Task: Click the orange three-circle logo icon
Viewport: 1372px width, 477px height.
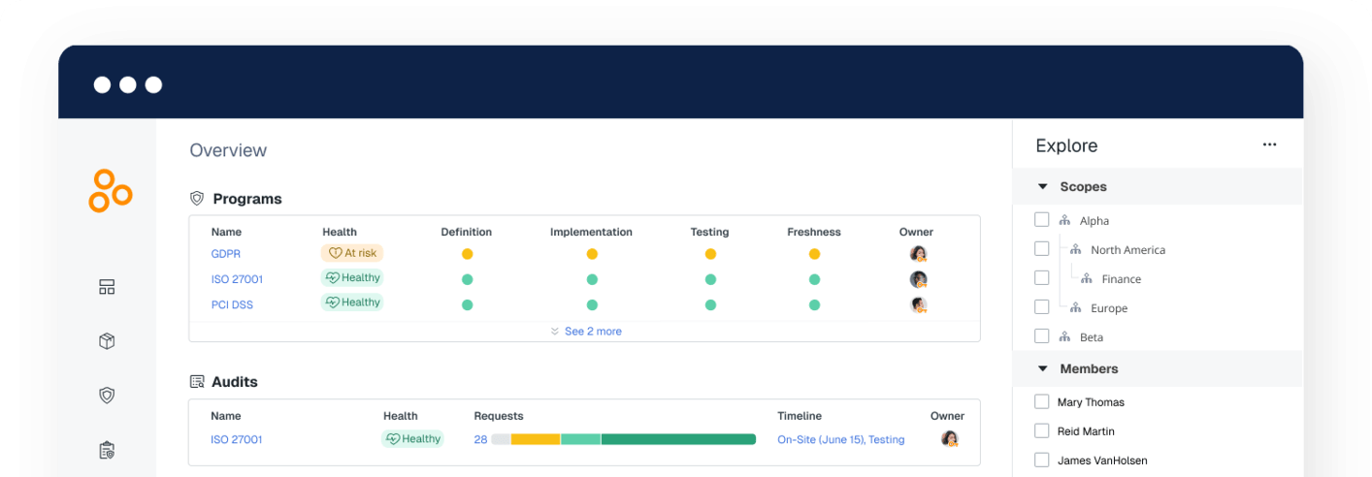Action: [x=110, y=191]
